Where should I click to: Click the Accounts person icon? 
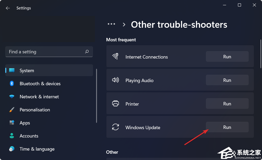12,136
